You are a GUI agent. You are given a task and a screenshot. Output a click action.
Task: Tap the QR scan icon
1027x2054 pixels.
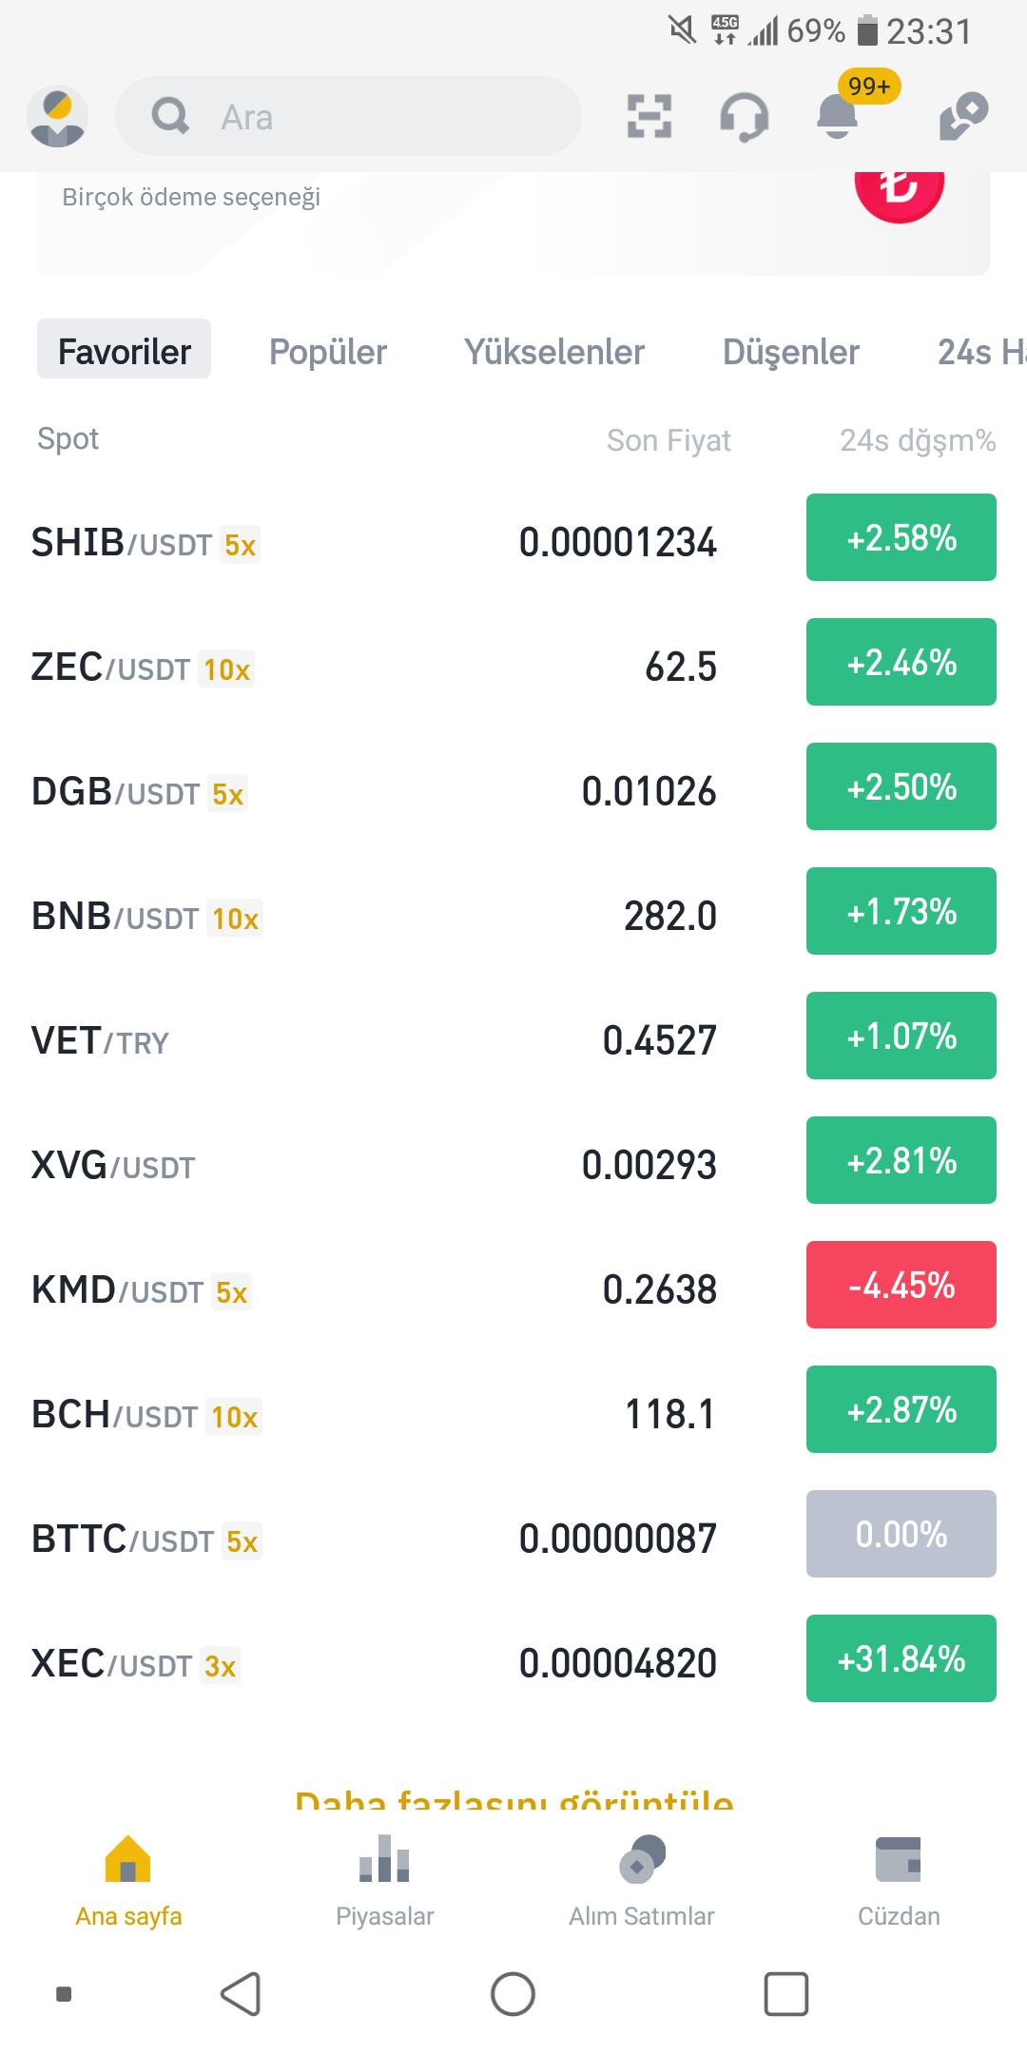(x=649, y=116)
